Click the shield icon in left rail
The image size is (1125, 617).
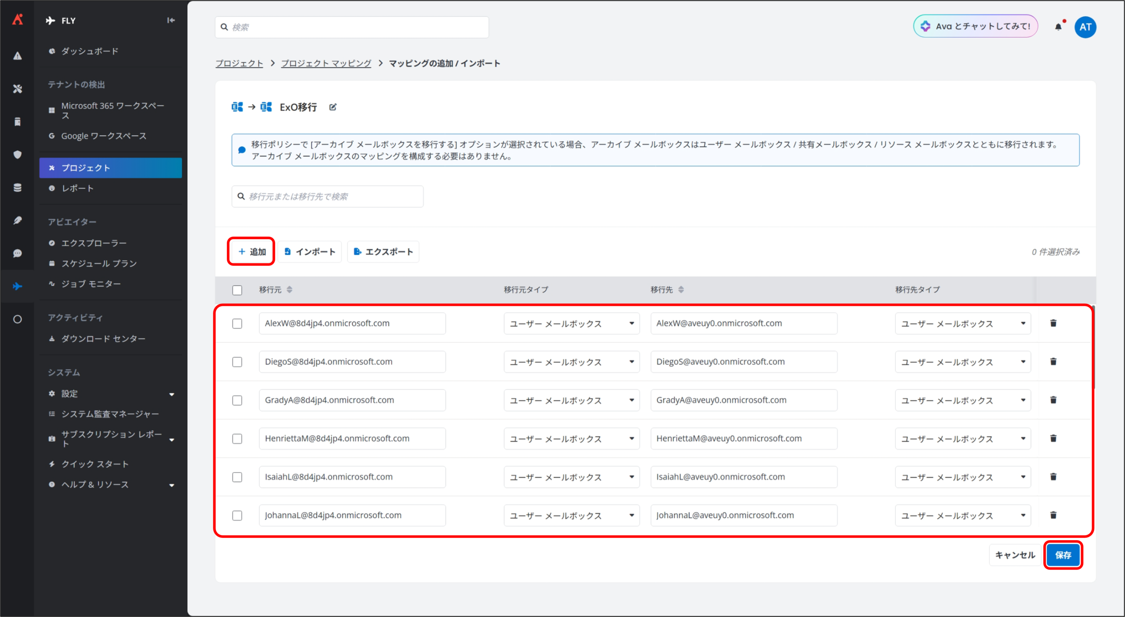click(x=17, y=155)
